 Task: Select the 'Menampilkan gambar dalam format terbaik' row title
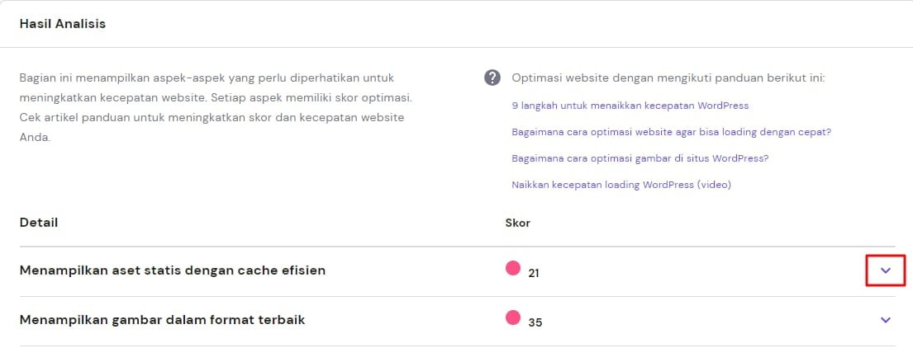(x=162, y=319)
